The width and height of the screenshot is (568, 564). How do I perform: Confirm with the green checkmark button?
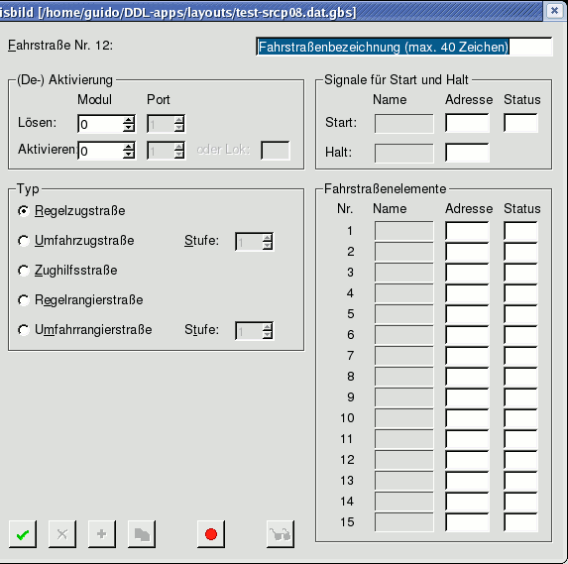[23, 534]
